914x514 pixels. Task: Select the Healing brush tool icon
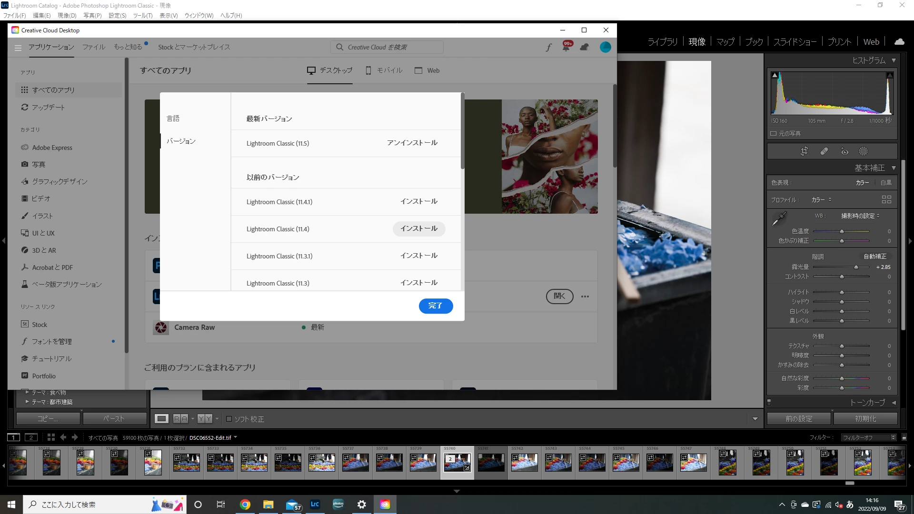click(824, 151)
